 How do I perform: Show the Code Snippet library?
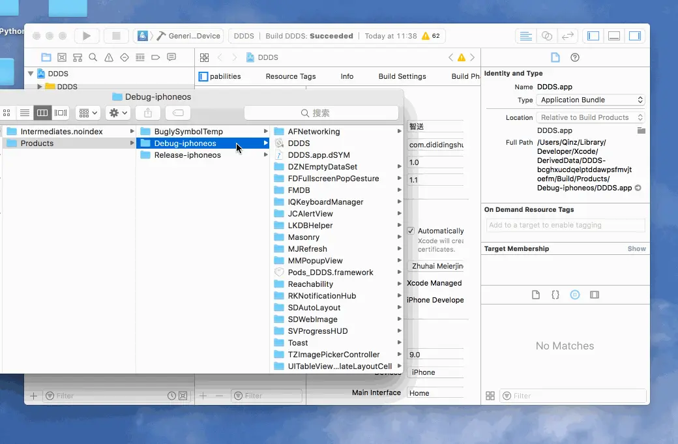pyautogui.click(x=555, y=295)
